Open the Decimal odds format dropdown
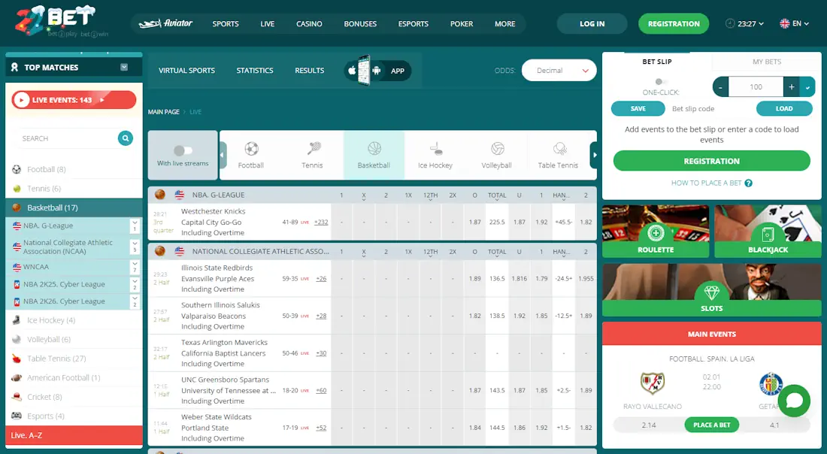This screenshot has height=454, width=827. click(x=559, y=70)
